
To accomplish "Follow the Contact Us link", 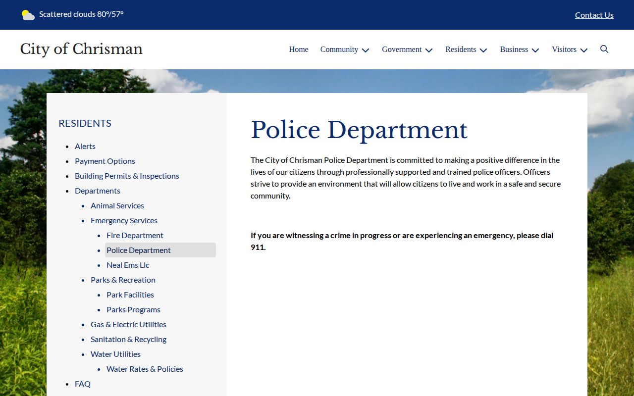I will pos(594,15).
